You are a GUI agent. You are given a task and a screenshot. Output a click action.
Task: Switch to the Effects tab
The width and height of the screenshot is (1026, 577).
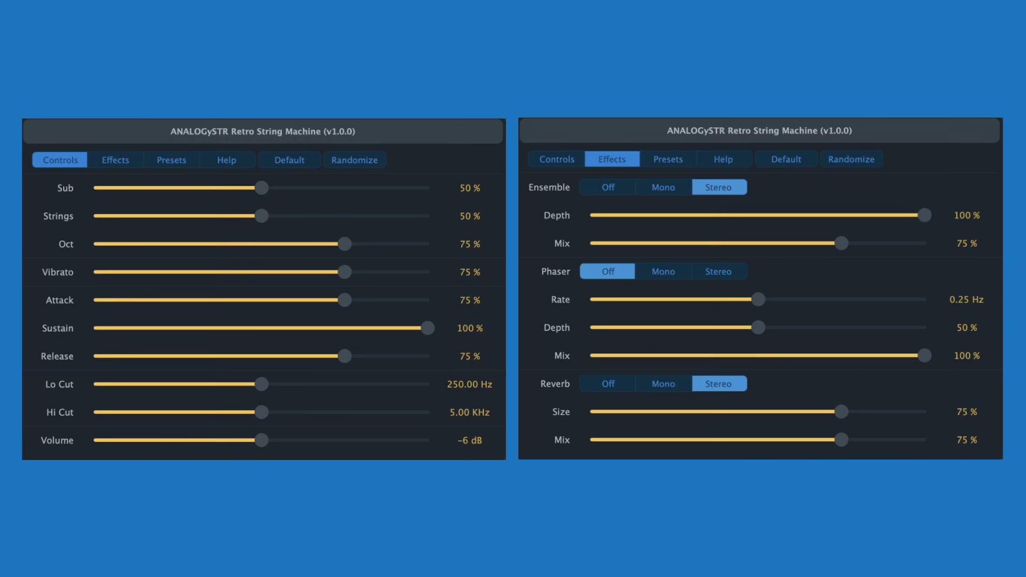pyautogui.click(x=115, y=160)
